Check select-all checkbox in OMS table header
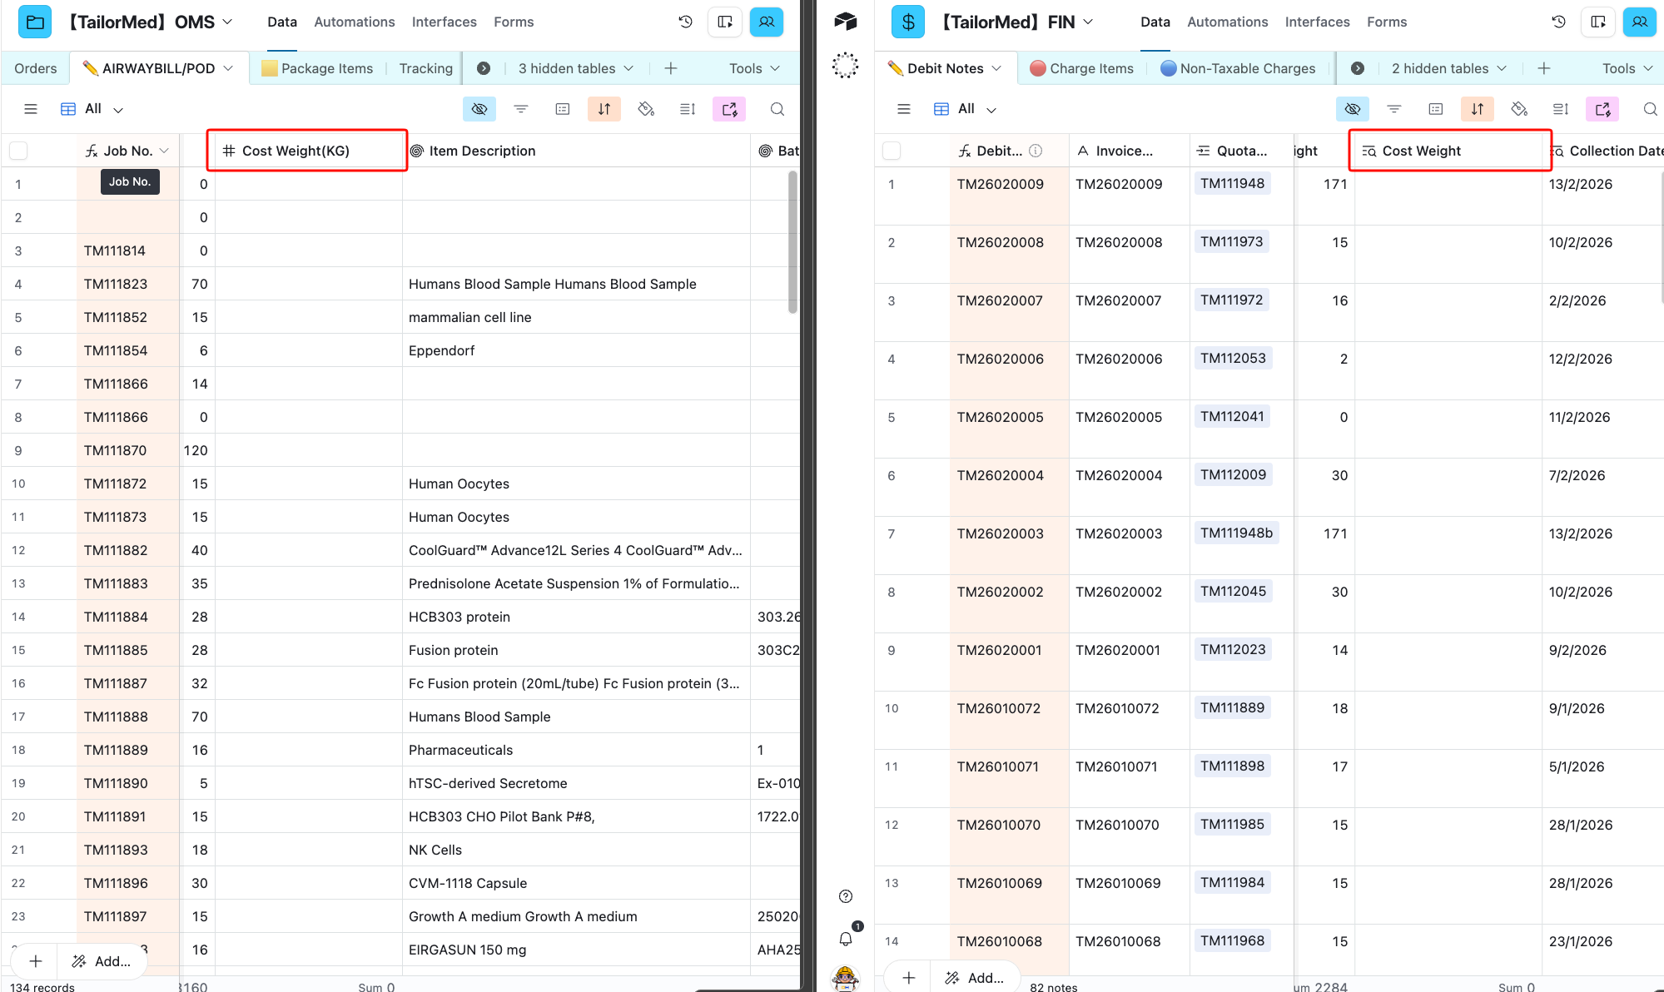The height and width of the screenshot is (992, 1664). tap(18, 151)
